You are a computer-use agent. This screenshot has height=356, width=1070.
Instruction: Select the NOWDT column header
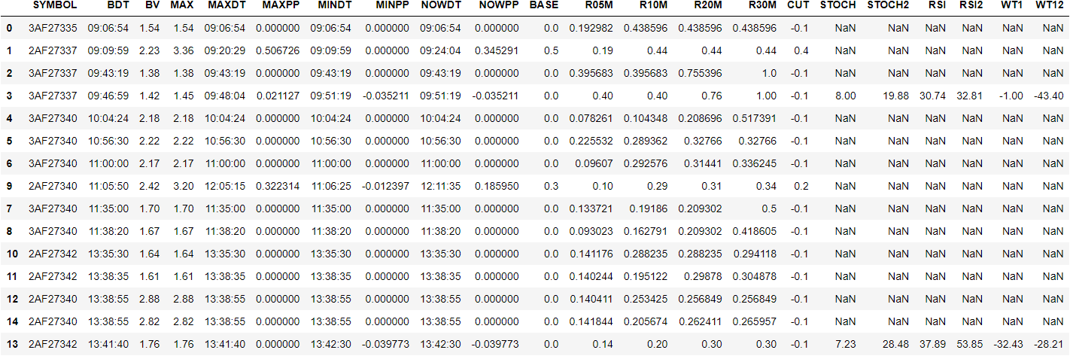click(x=443, y=5)
